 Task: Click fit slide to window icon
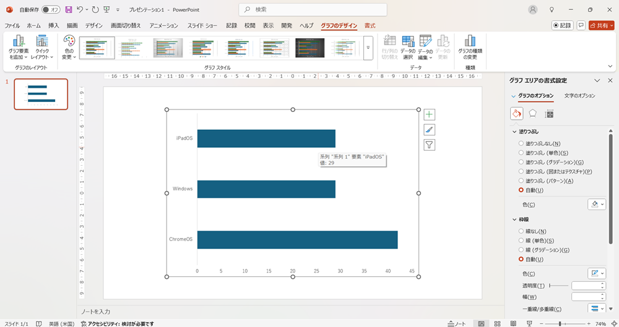[x=613, y=323]
